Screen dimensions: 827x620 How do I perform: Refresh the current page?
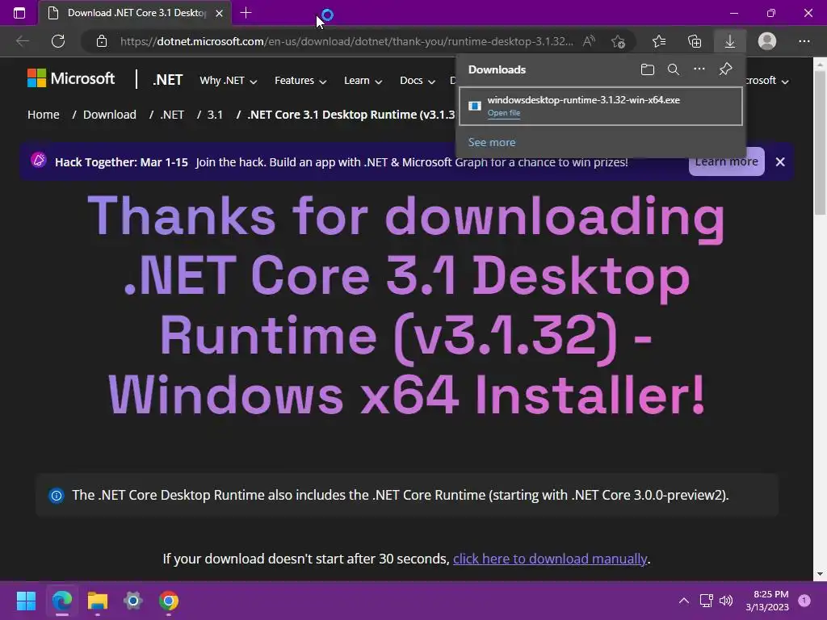pyautogui.click(x=58, y=41)
